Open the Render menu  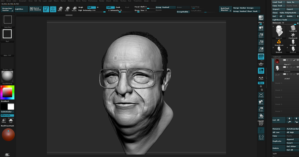pyautogui.click(x=102, y=1)
